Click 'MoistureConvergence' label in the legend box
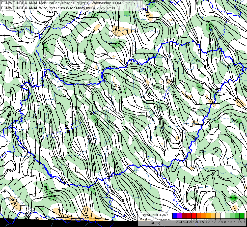The image size is (247, 227). [155, 219]
